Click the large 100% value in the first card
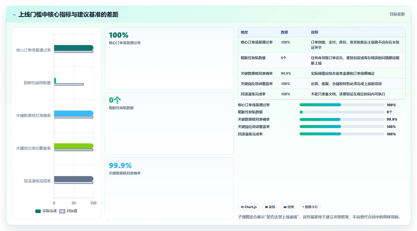Viewport: 417px width, 231px height. click(119, 35)
